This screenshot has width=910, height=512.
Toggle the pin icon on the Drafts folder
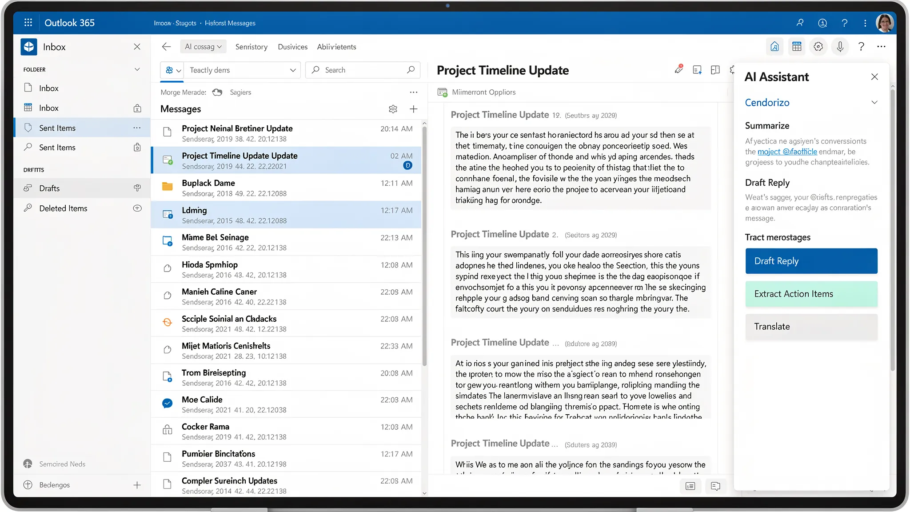point(137,188)
